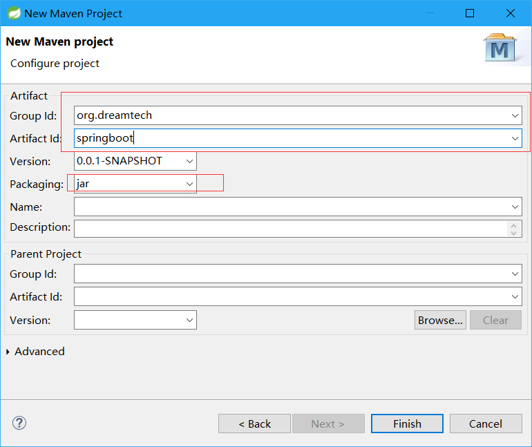Screen dimensions: 532x447
Task: Click the 'Packaging:' label
Action: pos(37,184)
